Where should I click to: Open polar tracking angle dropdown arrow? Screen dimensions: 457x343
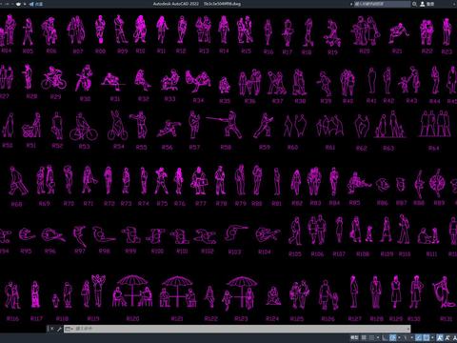pyautogui.click(x=399, y=337)
